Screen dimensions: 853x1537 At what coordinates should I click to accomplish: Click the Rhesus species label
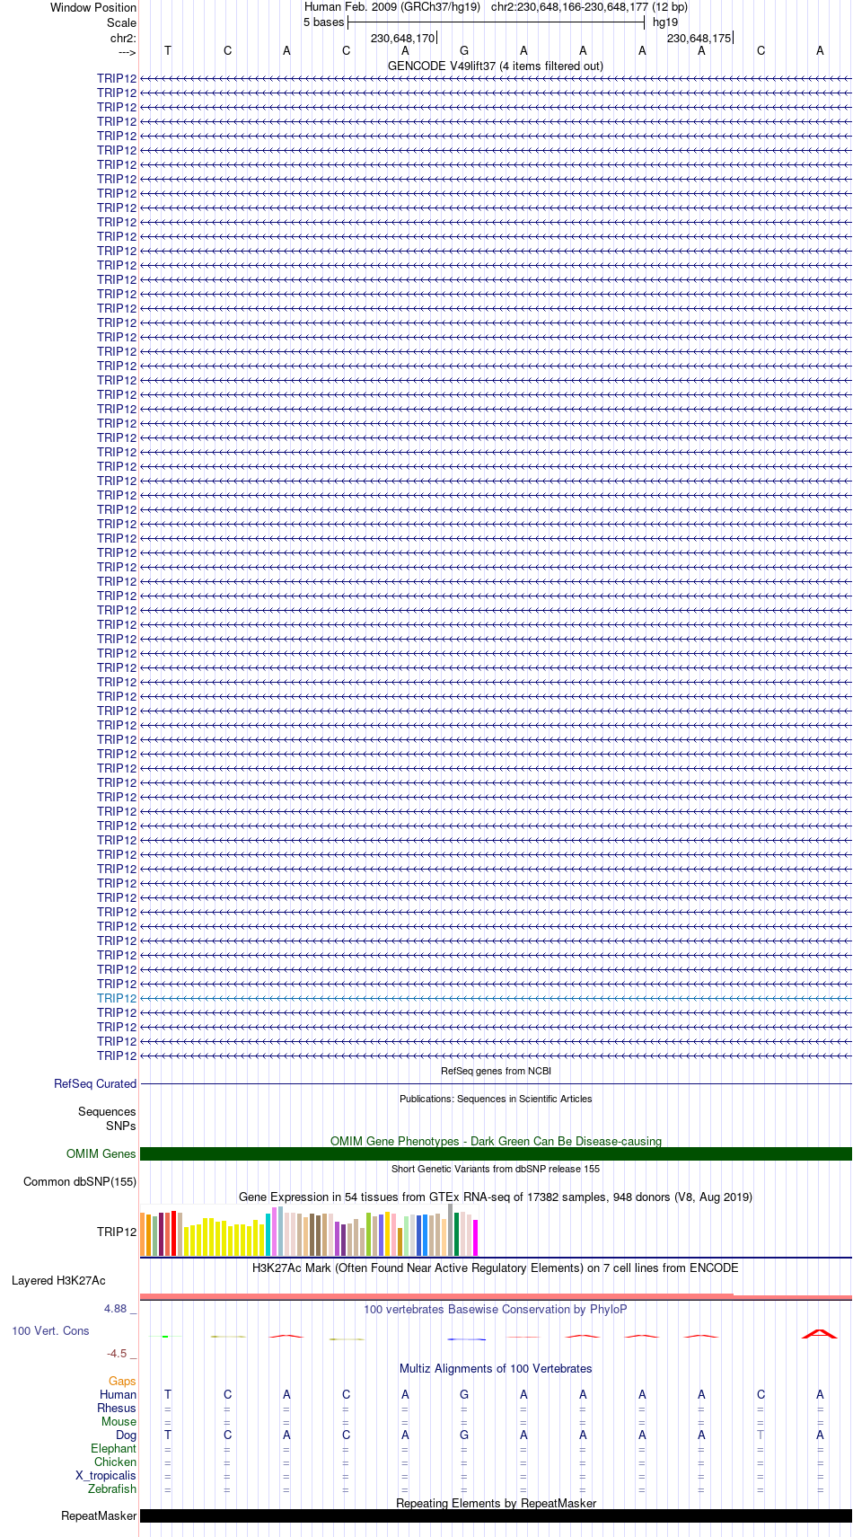point(117,1409)
